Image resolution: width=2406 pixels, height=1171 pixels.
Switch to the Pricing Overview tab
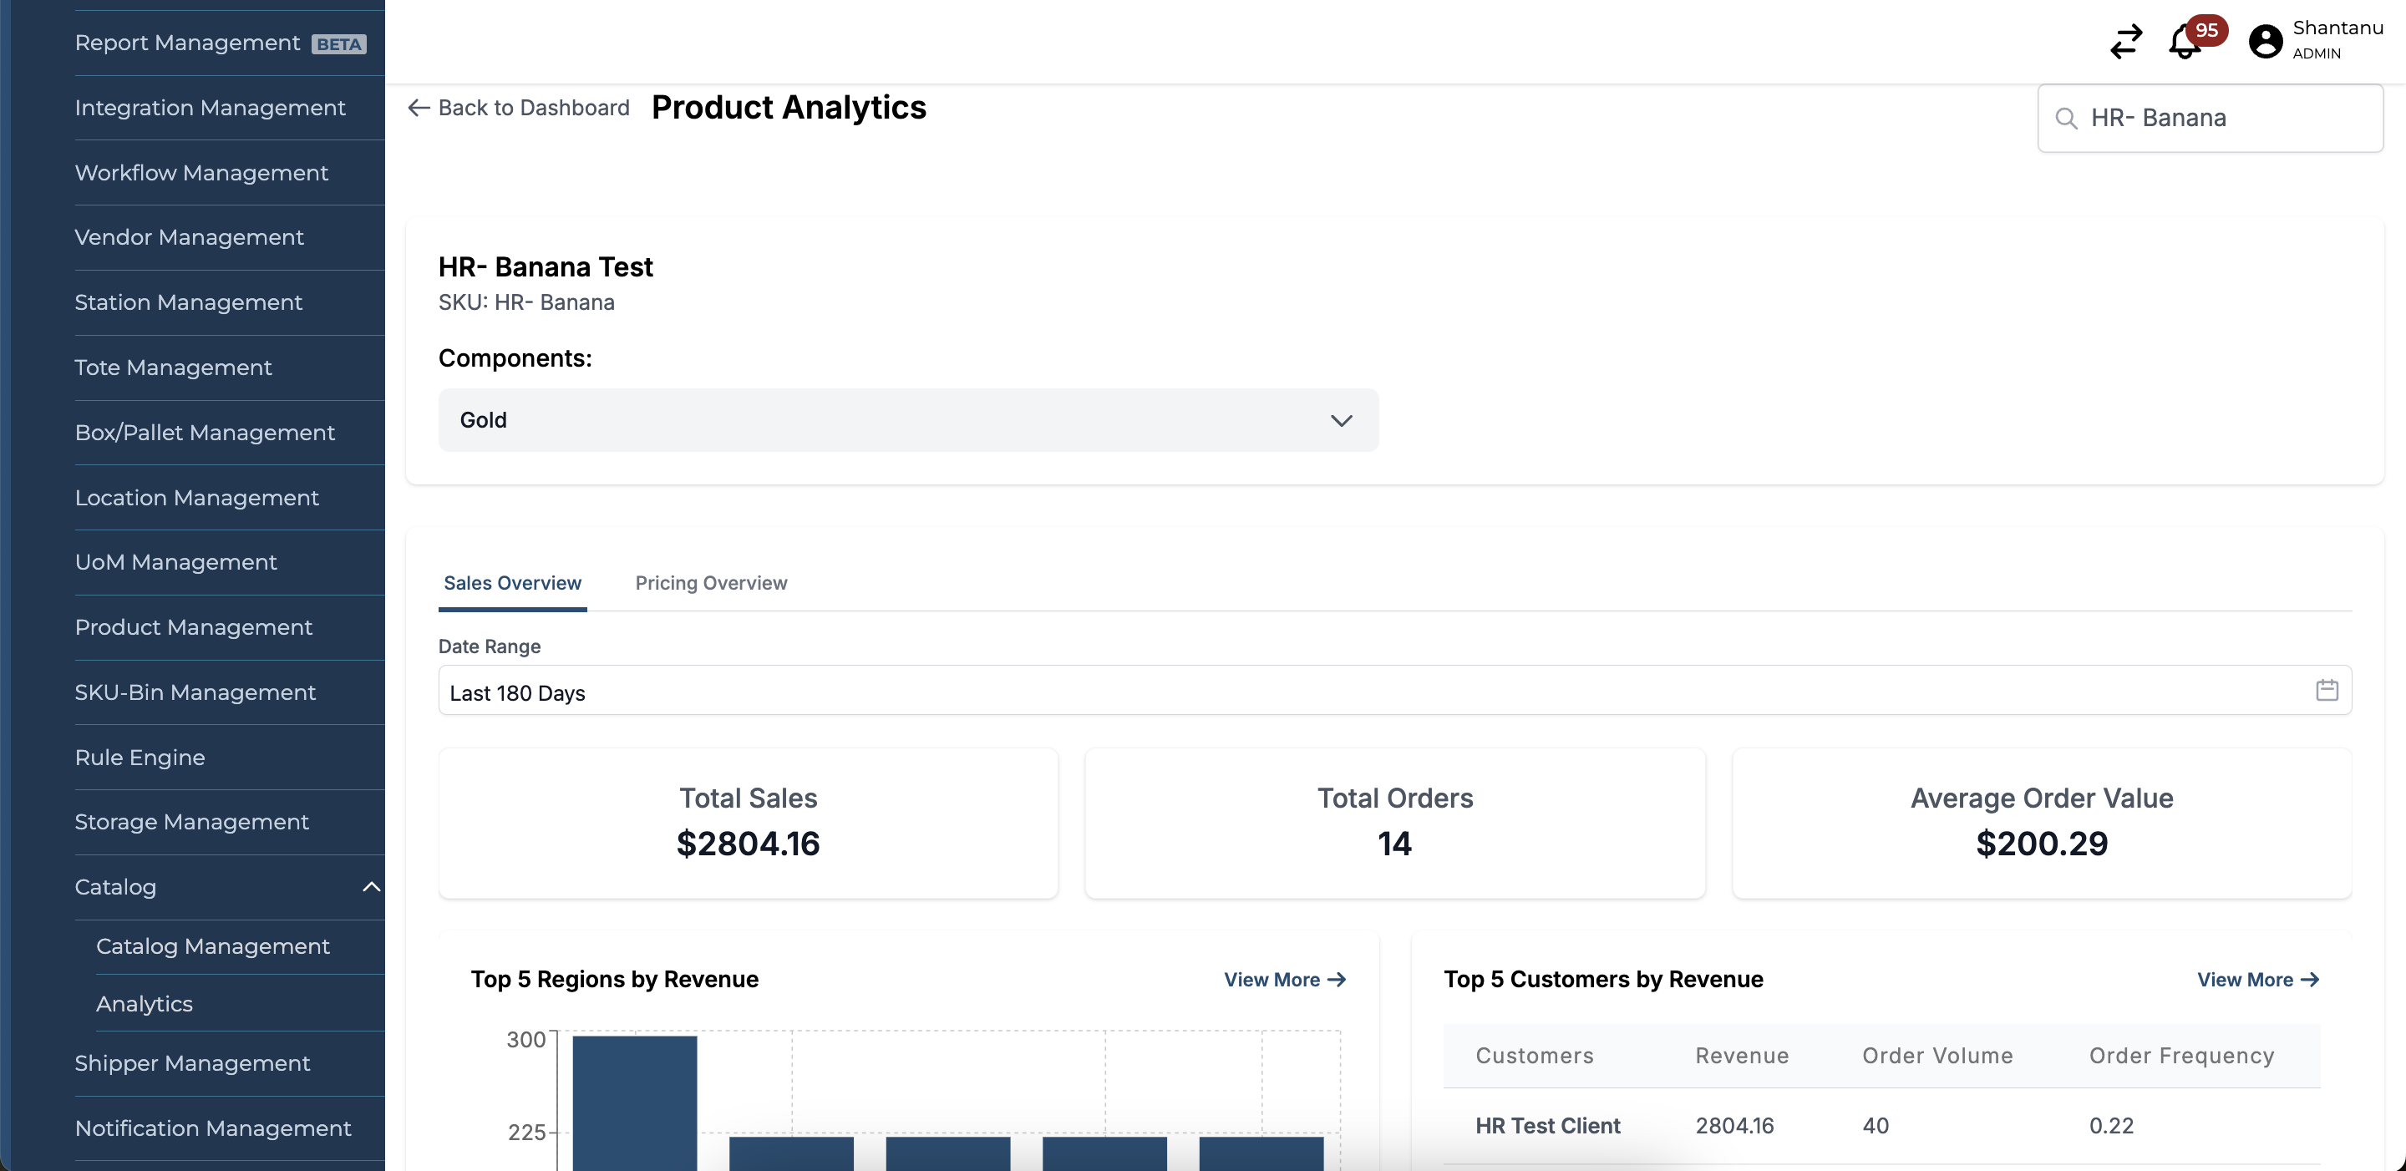point(711,584)
